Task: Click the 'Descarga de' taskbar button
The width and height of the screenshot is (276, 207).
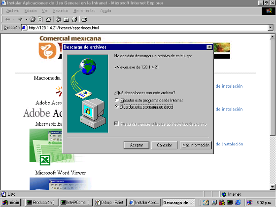Action: [178, 203]
